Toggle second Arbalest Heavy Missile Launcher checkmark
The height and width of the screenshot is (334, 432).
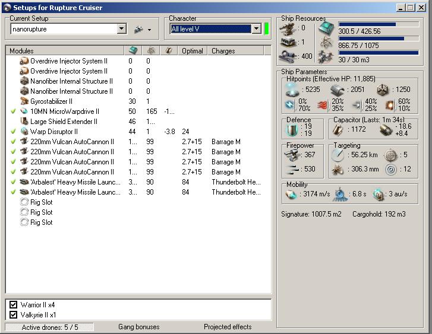(x=13, y=192)
